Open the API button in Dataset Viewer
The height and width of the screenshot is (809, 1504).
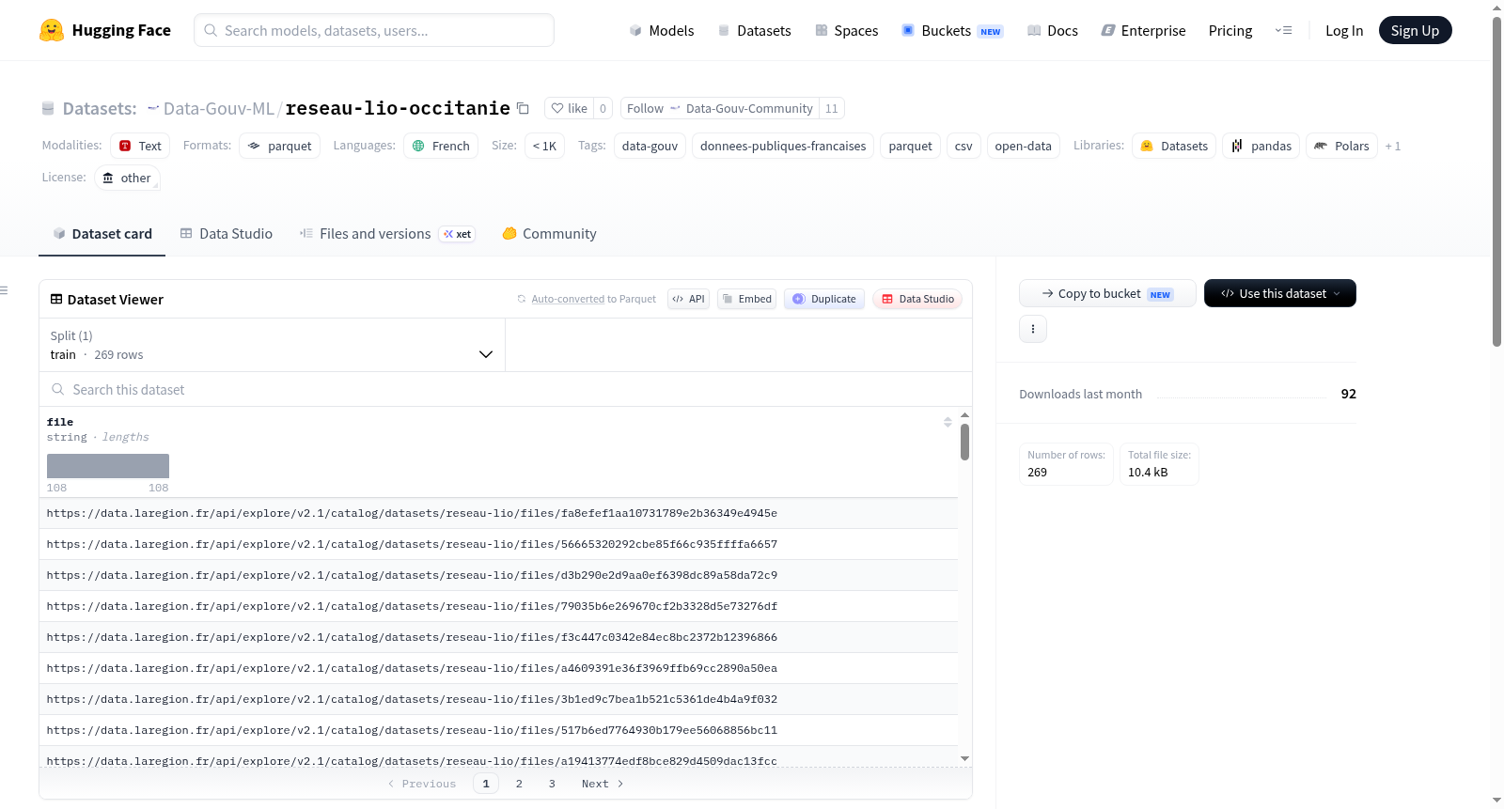point(688,299)
